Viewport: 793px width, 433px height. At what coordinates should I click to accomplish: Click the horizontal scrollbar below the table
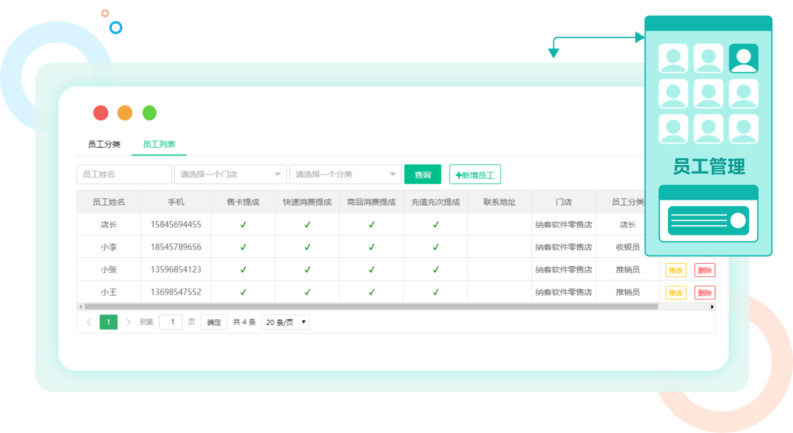371,306
